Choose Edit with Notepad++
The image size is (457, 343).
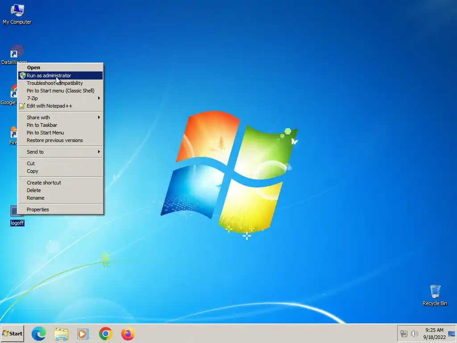[61, 106]
